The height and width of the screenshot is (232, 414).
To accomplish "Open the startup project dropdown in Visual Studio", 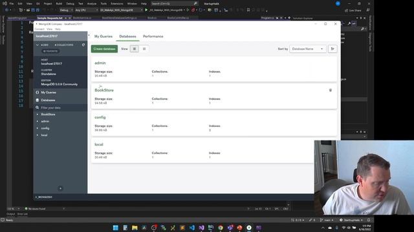I will 121,10.
